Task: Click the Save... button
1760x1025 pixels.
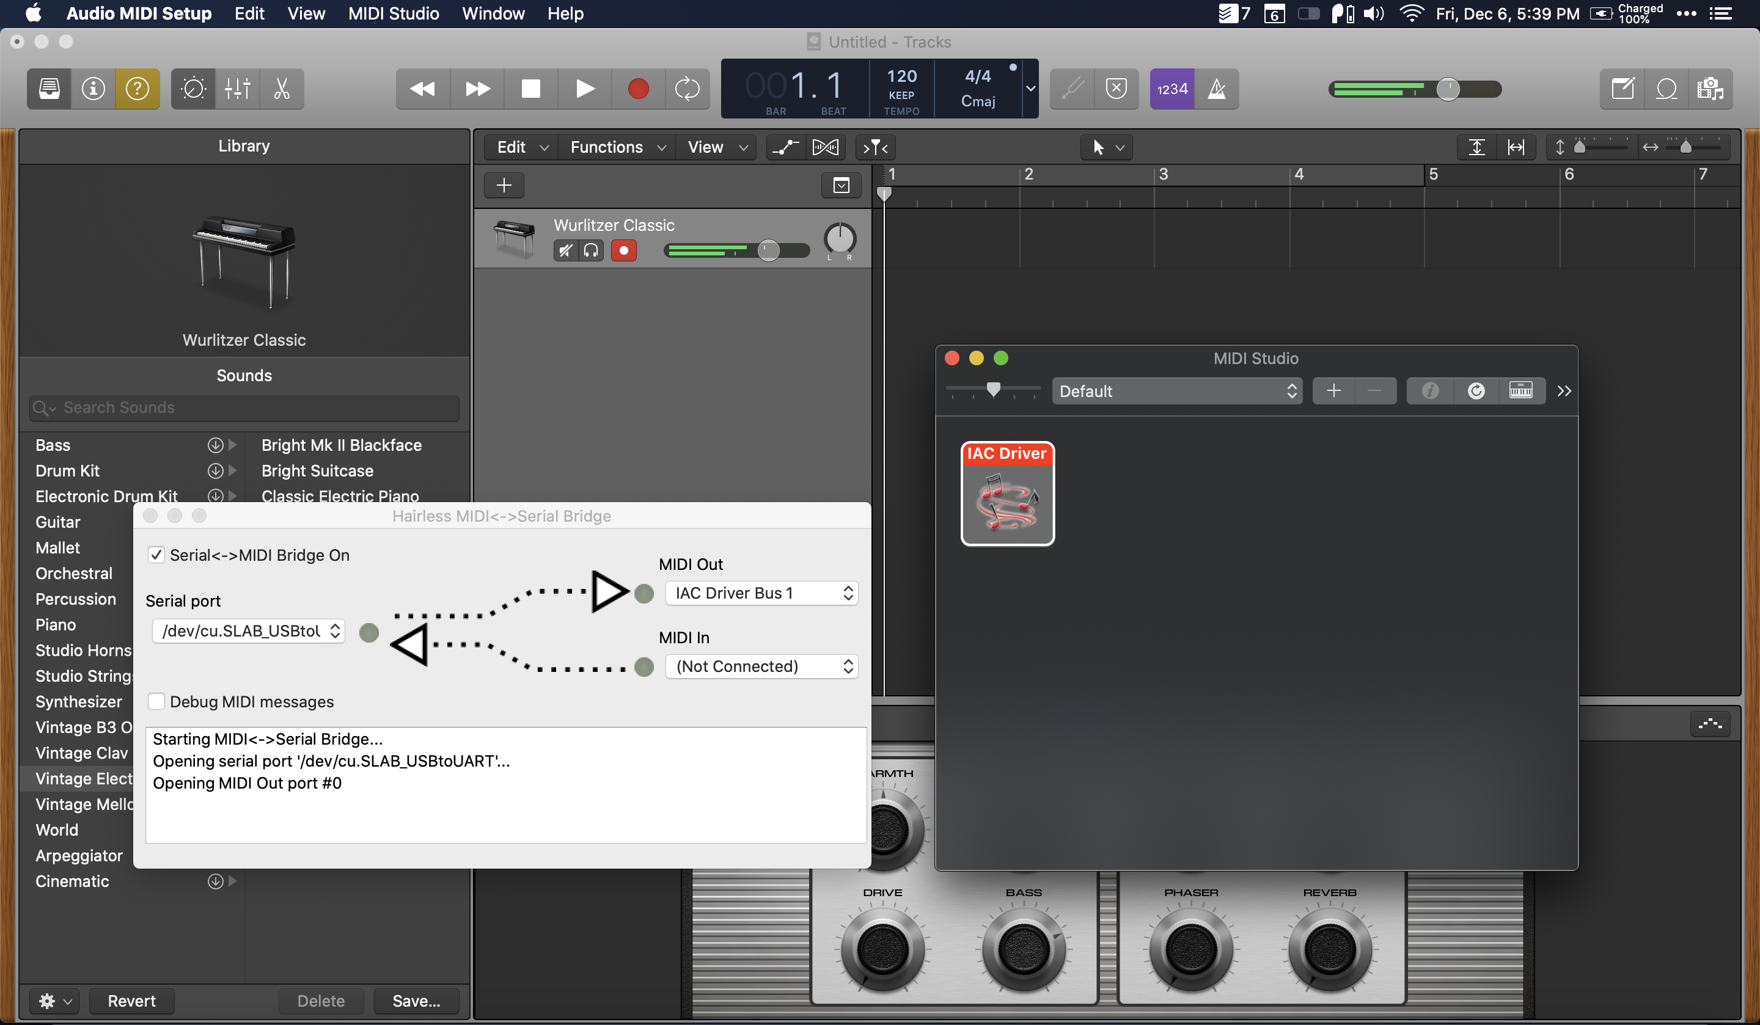Action: click(x=416, y=1001)
